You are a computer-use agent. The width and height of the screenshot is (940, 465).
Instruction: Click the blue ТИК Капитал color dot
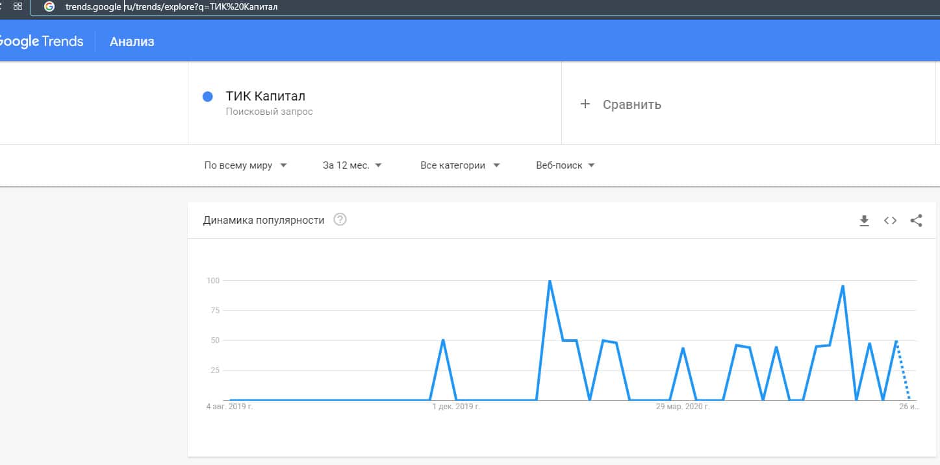[208, 97]
